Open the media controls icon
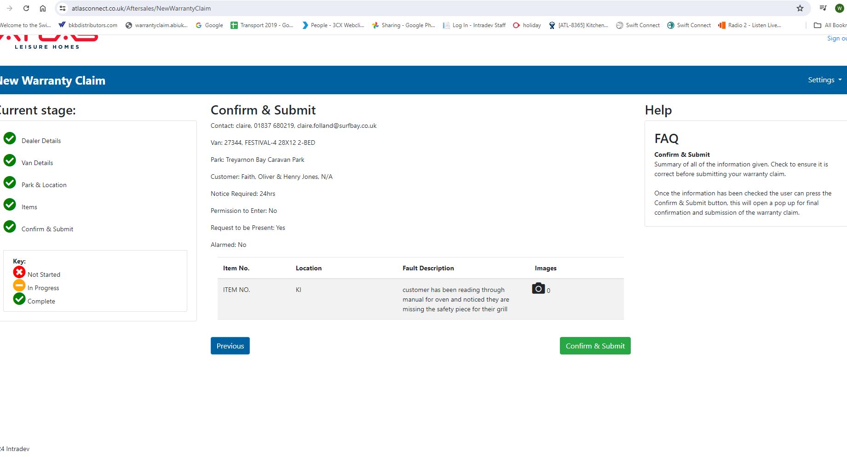Screen dimensions: 847x457 click(823, 8)
